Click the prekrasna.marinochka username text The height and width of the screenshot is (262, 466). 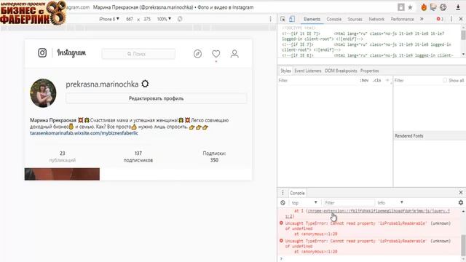click(102, 84)
